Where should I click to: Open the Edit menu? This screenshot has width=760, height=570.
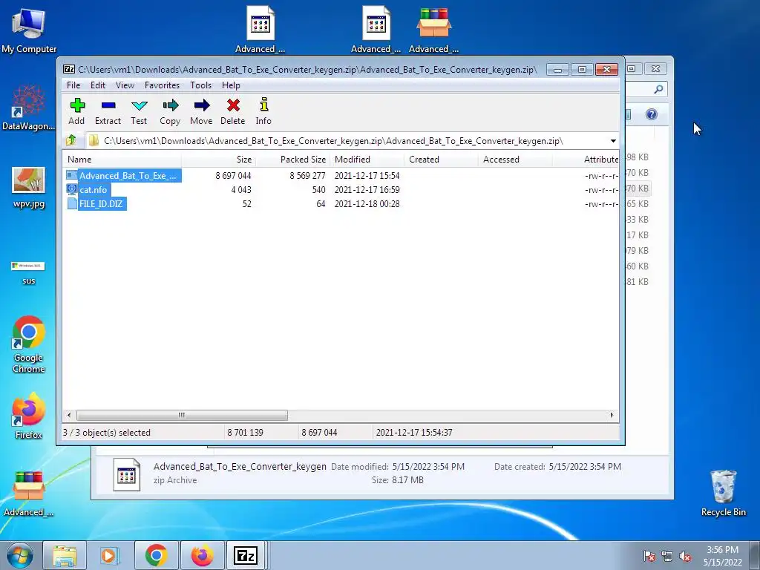pos(97,85)
